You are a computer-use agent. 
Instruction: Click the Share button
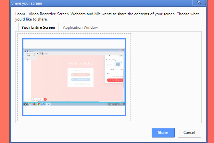point(163,133)
